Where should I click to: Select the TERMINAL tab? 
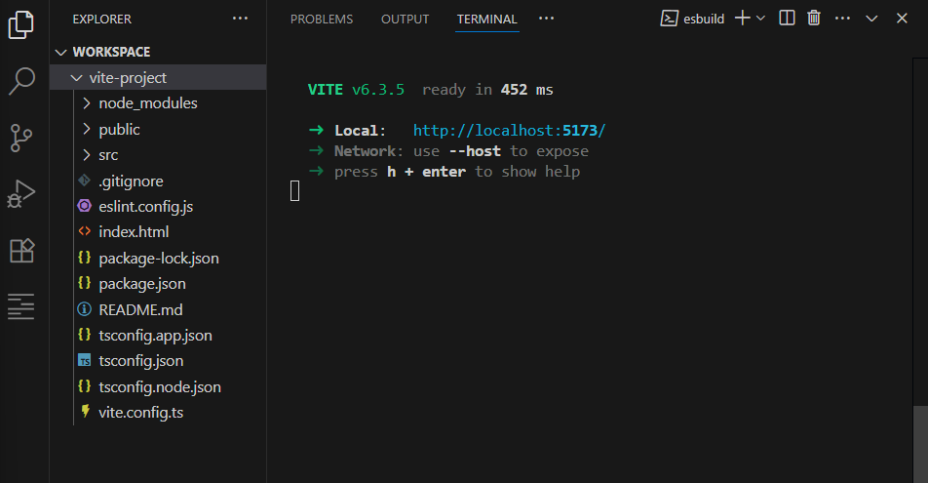click(x=486, y=19)
